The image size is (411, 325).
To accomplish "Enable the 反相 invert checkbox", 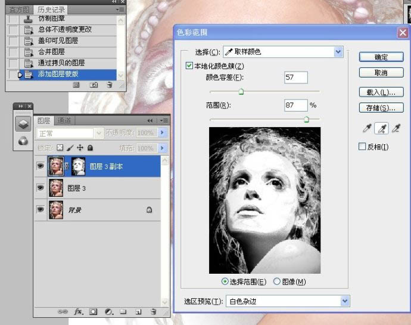I will (362, 147).
